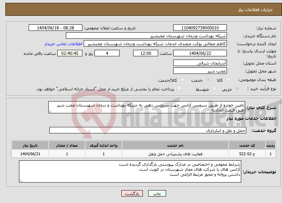Select the جزیی purchase type radio
Image resolution: width=282 pixels, height=203 pixels.
click(x=237, y=88)
